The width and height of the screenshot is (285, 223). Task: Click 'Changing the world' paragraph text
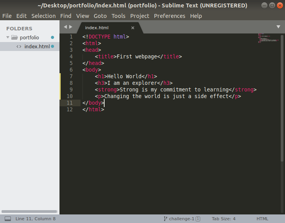(132, 96)
